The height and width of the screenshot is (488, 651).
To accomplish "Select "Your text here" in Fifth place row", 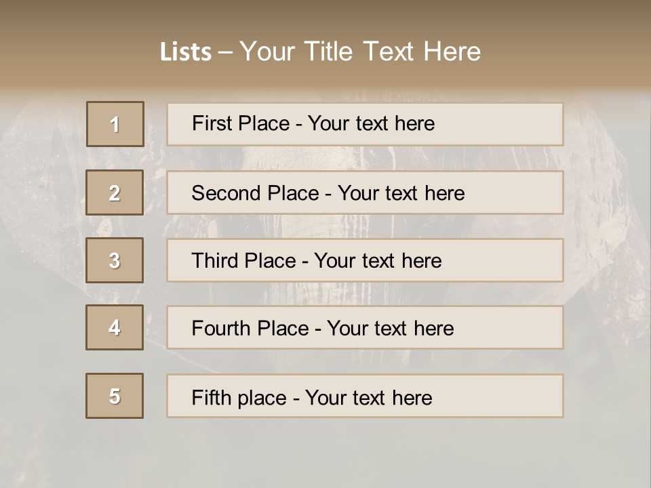I will [368, 397].
